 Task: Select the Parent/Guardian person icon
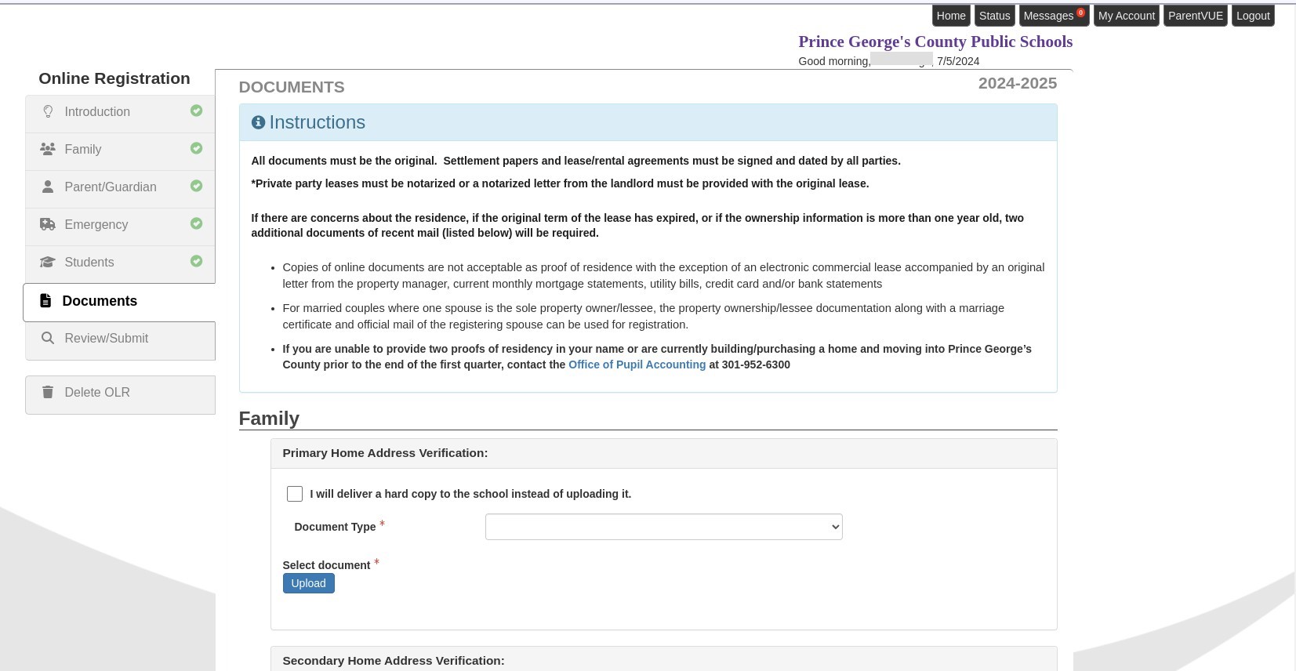[x=48, y=186]
